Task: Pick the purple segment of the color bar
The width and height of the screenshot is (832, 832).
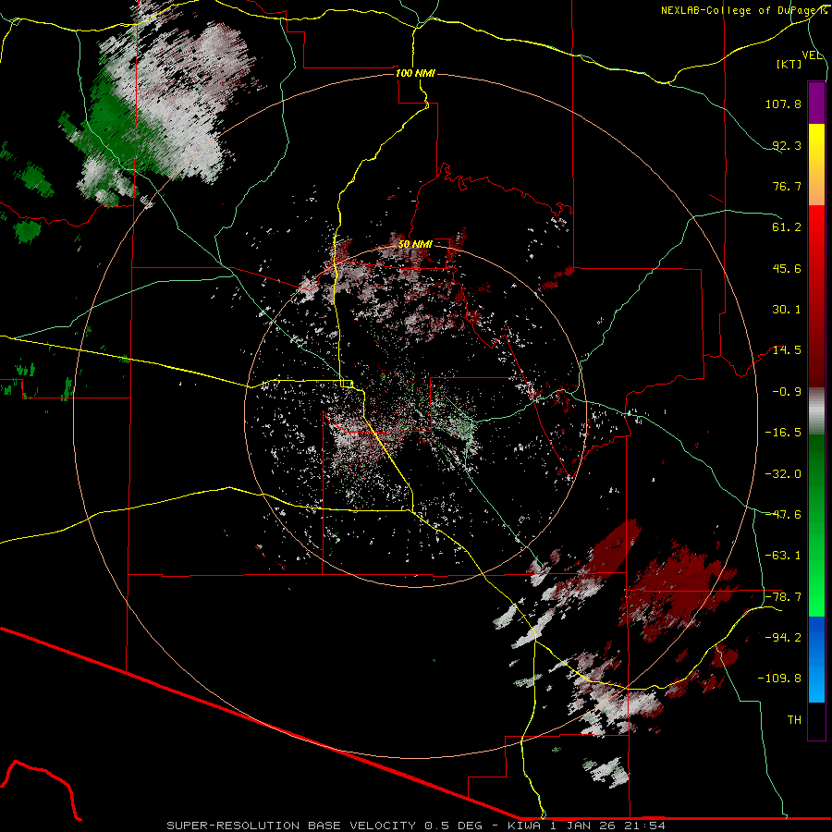Action: coord(816,103)
